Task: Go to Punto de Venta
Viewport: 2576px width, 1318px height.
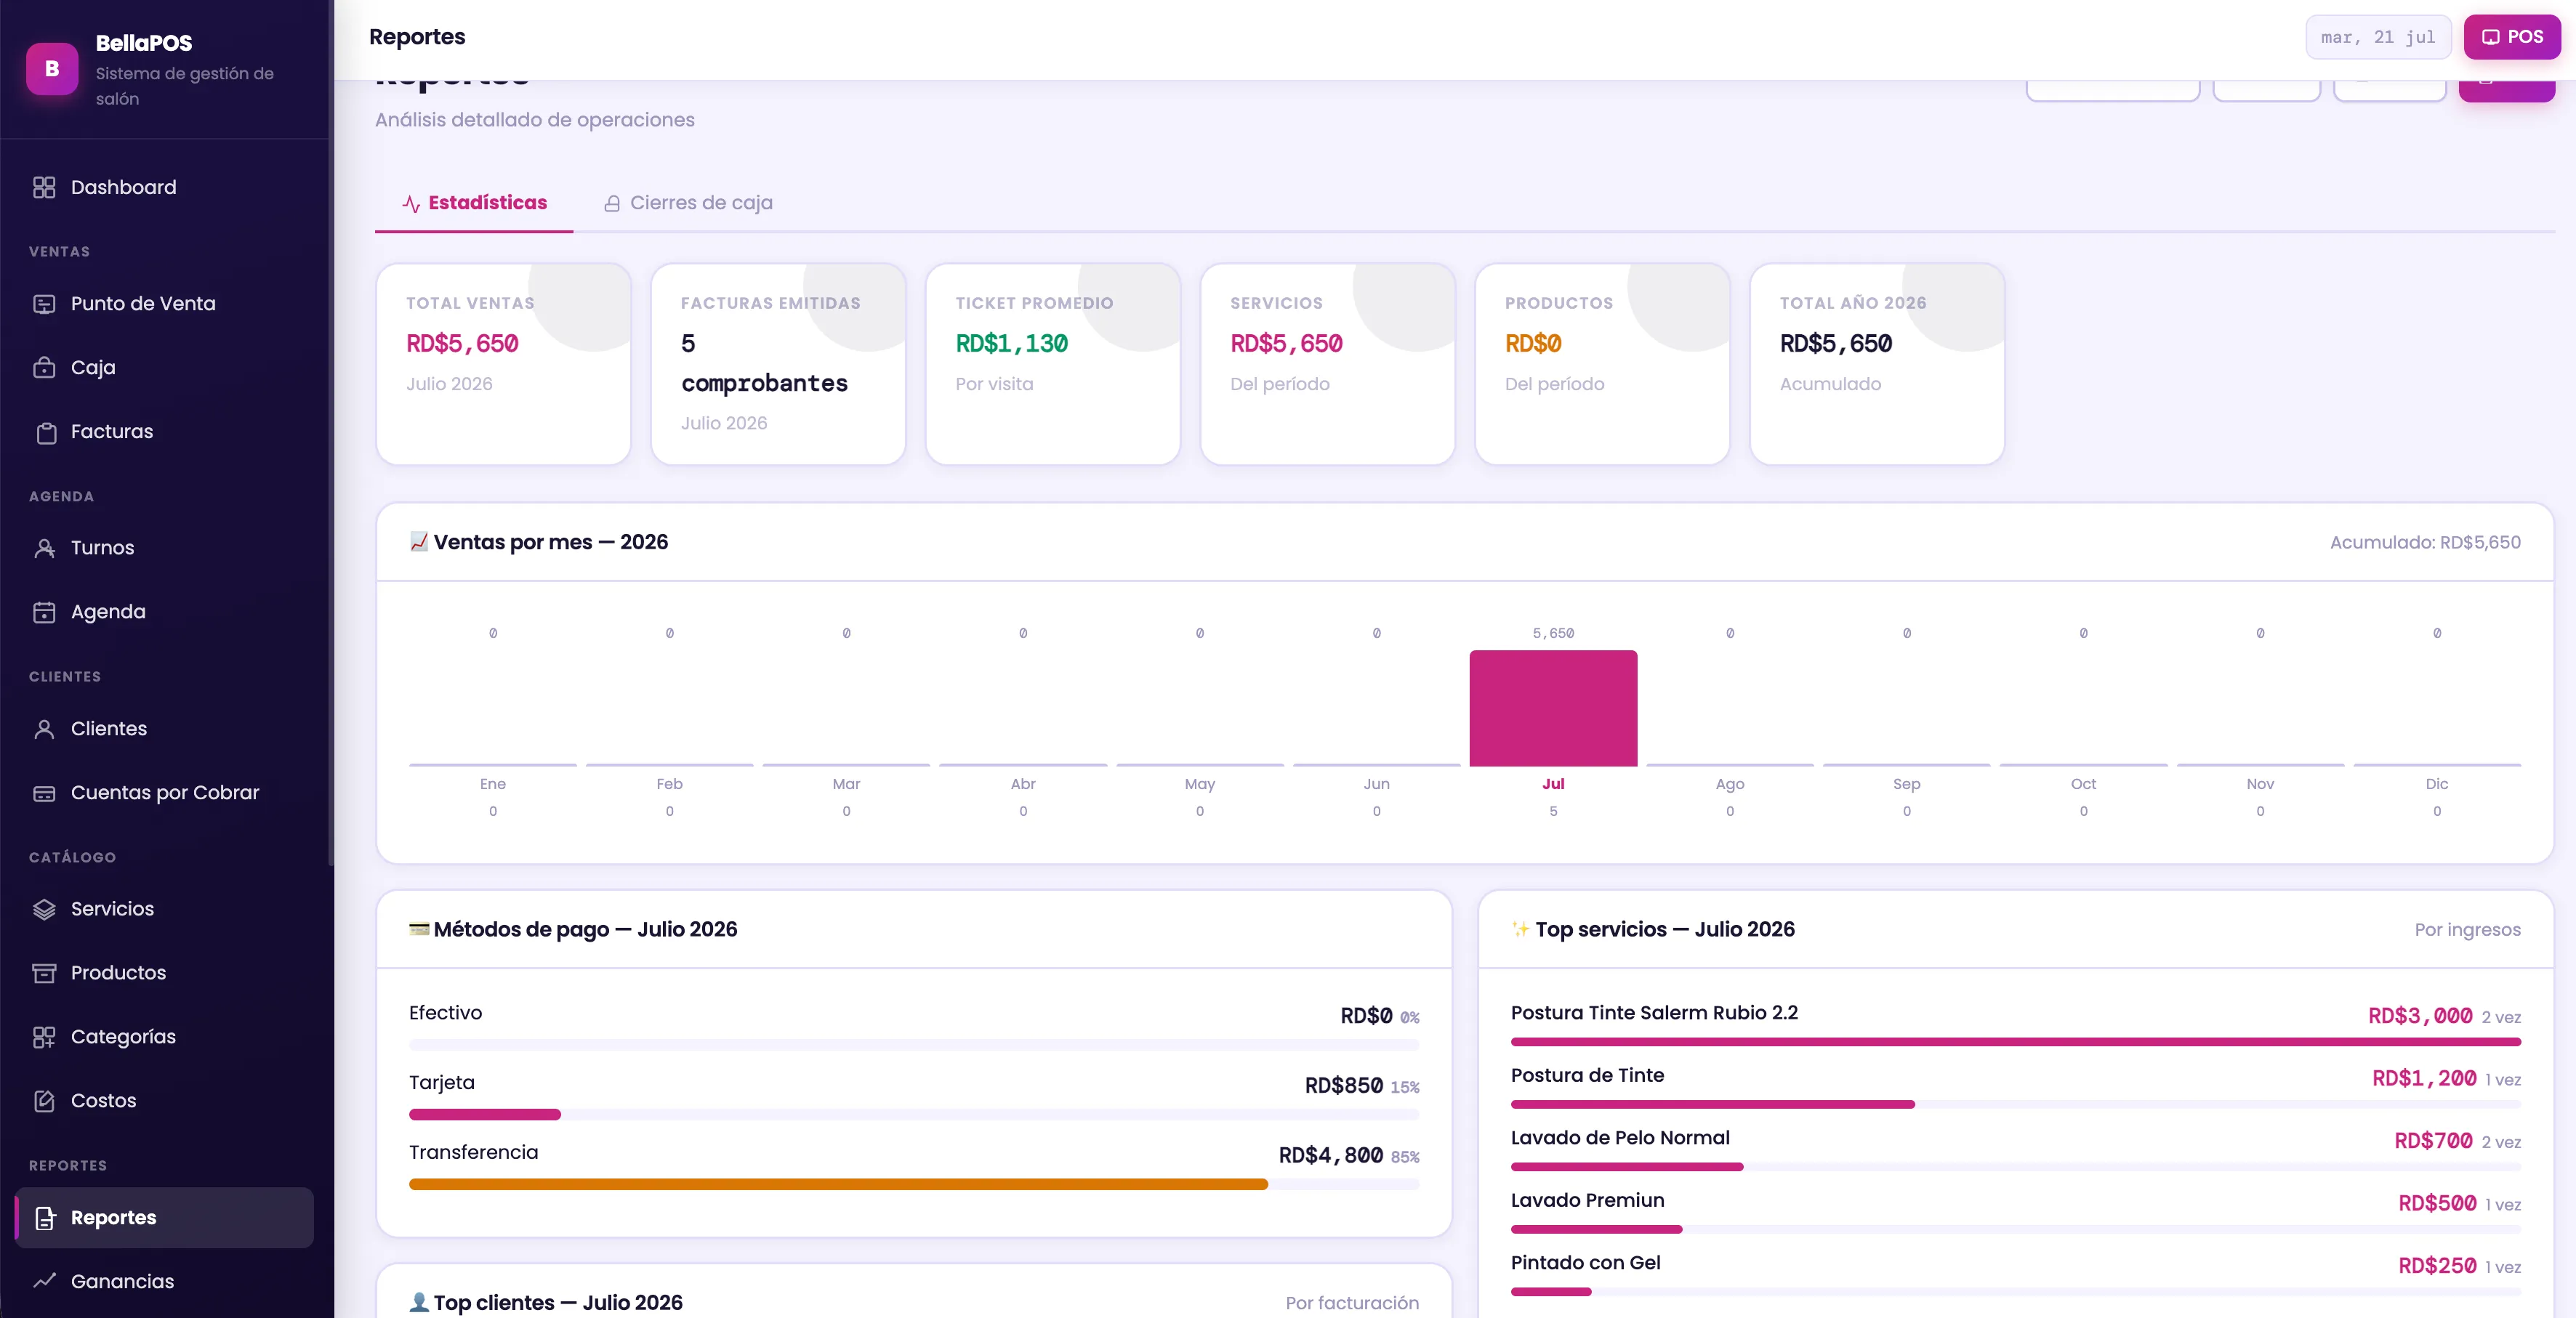Action: [164, 304]
